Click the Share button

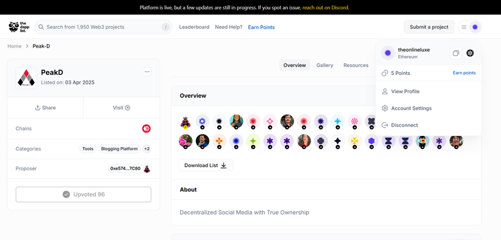[46, 108]
